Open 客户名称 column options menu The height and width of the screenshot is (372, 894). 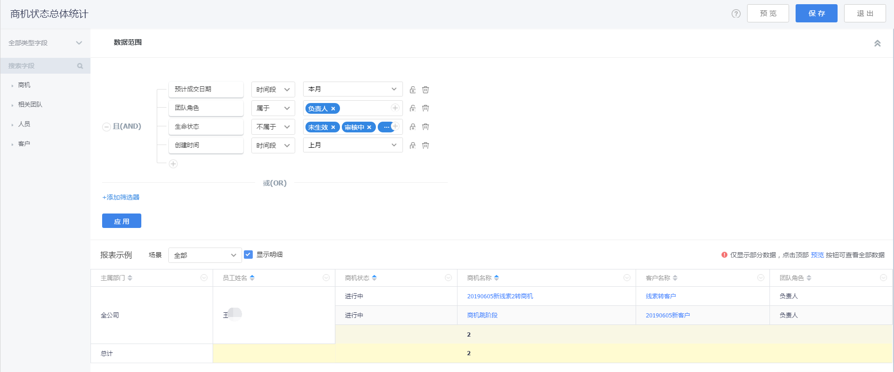pos(761,277)
